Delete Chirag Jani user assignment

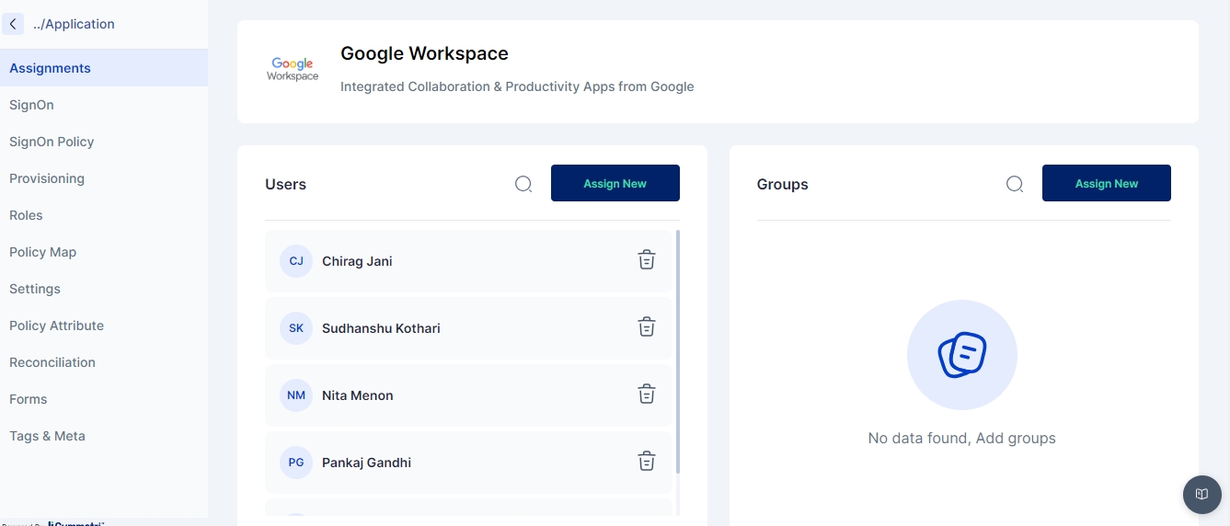coord(647,260)
